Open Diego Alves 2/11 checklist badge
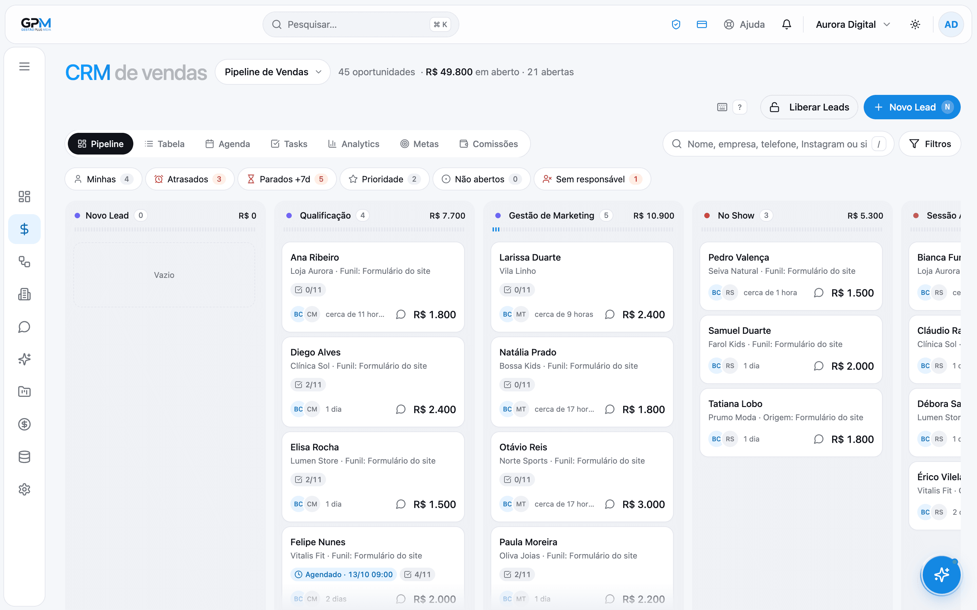This screenshot has height=610, width=977. (x=308, y=385)
